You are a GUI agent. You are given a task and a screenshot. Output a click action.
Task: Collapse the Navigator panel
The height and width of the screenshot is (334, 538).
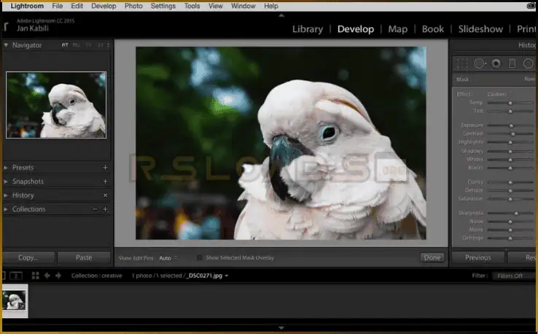pos(6,45)
